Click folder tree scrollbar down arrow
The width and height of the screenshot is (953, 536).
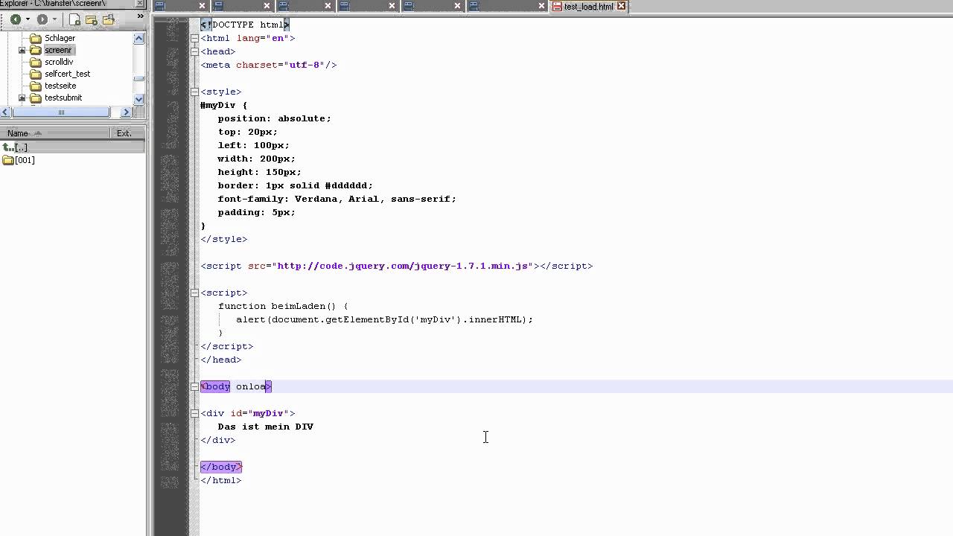tap(139, 98)
